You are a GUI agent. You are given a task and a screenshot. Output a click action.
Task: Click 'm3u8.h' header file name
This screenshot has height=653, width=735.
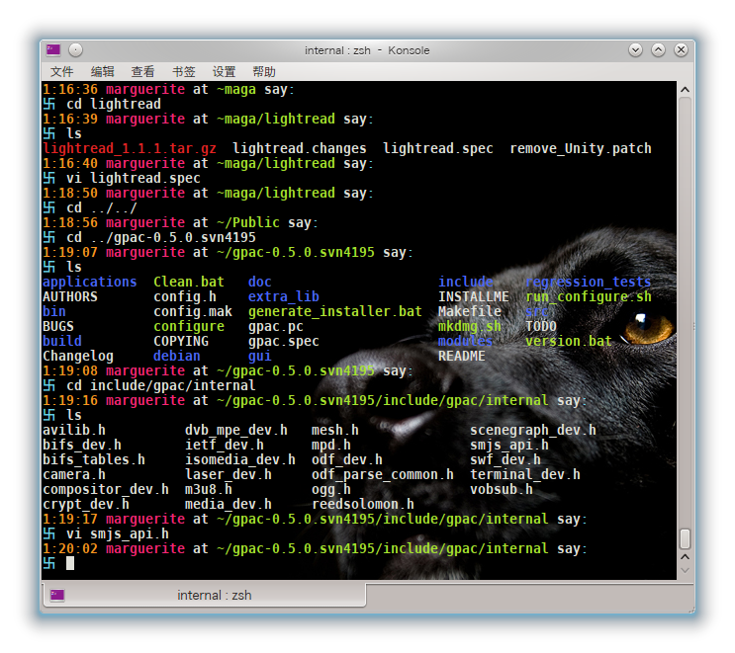pos(208,489)
